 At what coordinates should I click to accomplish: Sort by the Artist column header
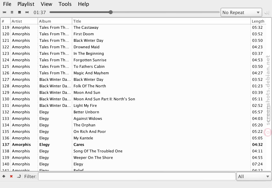24,21
